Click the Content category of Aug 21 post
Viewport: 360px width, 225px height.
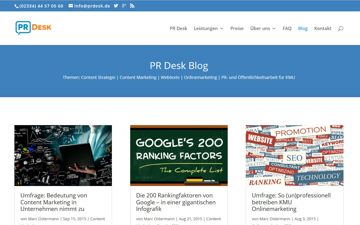pos(214,219)
